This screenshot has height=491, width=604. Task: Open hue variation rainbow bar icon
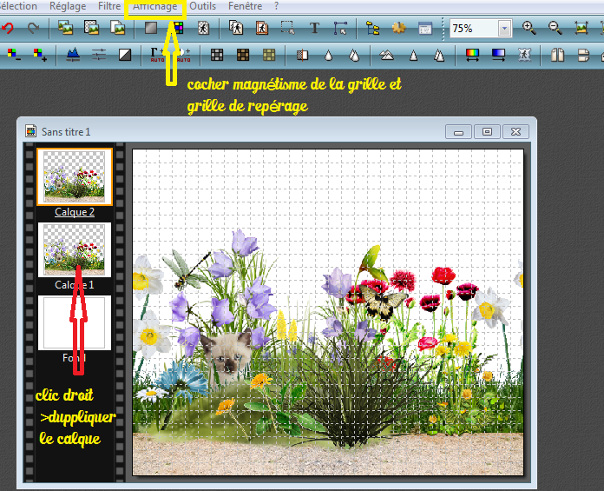coord(472,55)
